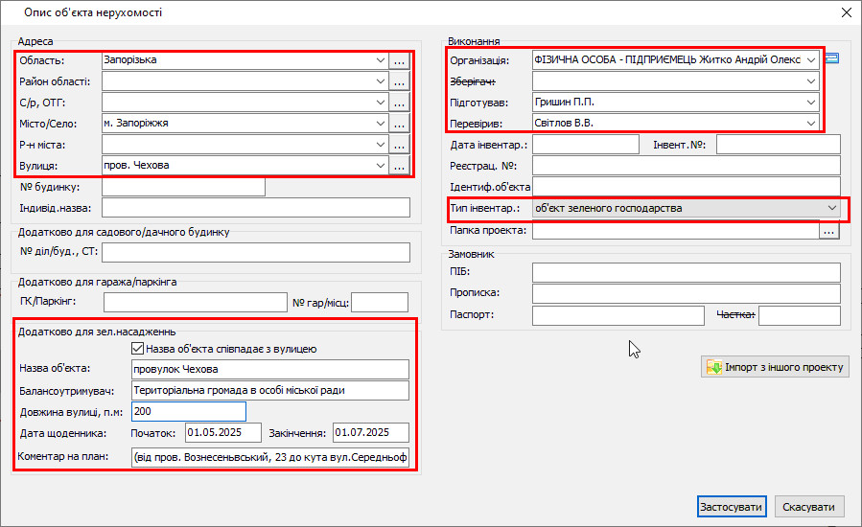Click ellipsis button next to С/р, ОТГ
The width and height of the screenshot is (862, 527).
(x=400, y=103)
